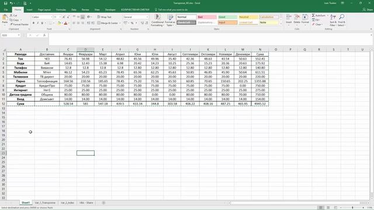Click the Increase Decimal icon
The image size is (374, 210).
(143, 23)
